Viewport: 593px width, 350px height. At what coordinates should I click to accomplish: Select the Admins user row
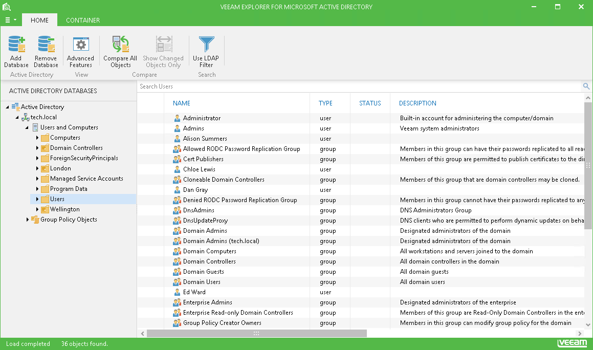tap(361, 128)
